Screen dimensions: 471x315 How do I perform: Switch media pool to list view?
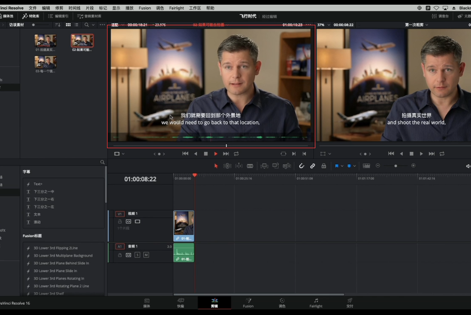coord(77,25)
